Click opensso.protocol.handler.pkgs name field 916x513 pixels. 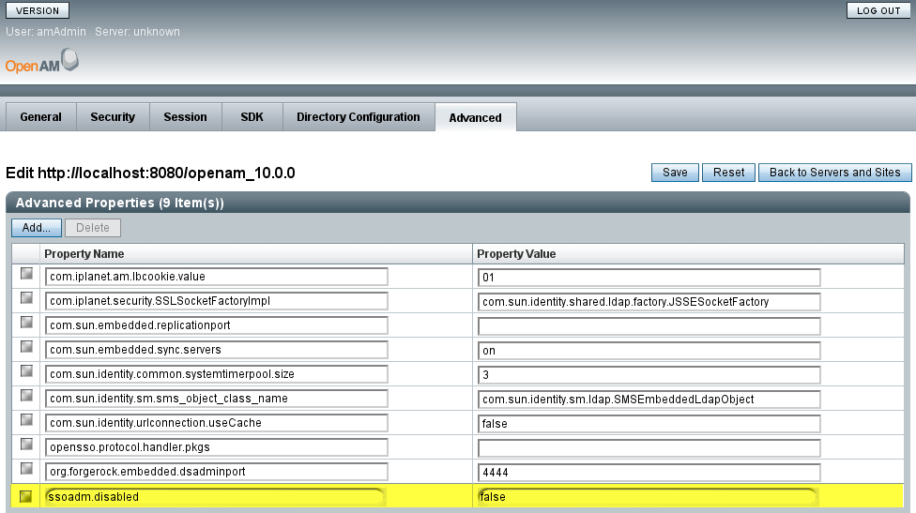[216, 448]
